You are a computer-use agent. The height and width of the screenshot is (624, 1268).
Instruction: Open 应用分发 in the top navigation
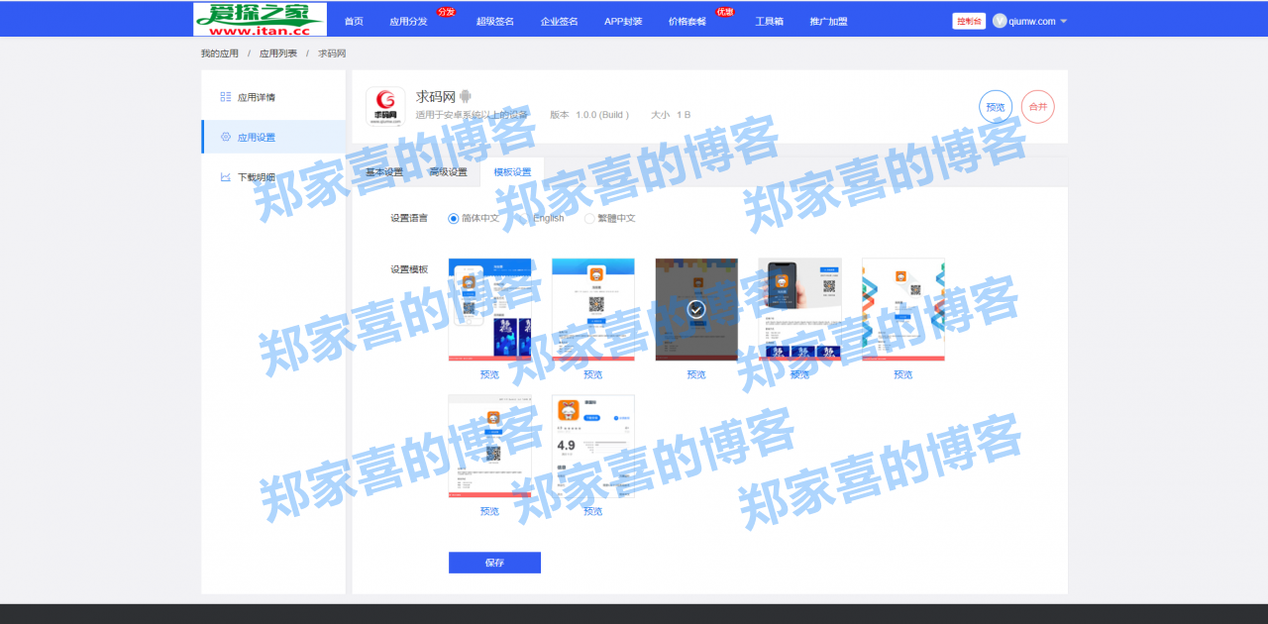[x=408, y=21]
